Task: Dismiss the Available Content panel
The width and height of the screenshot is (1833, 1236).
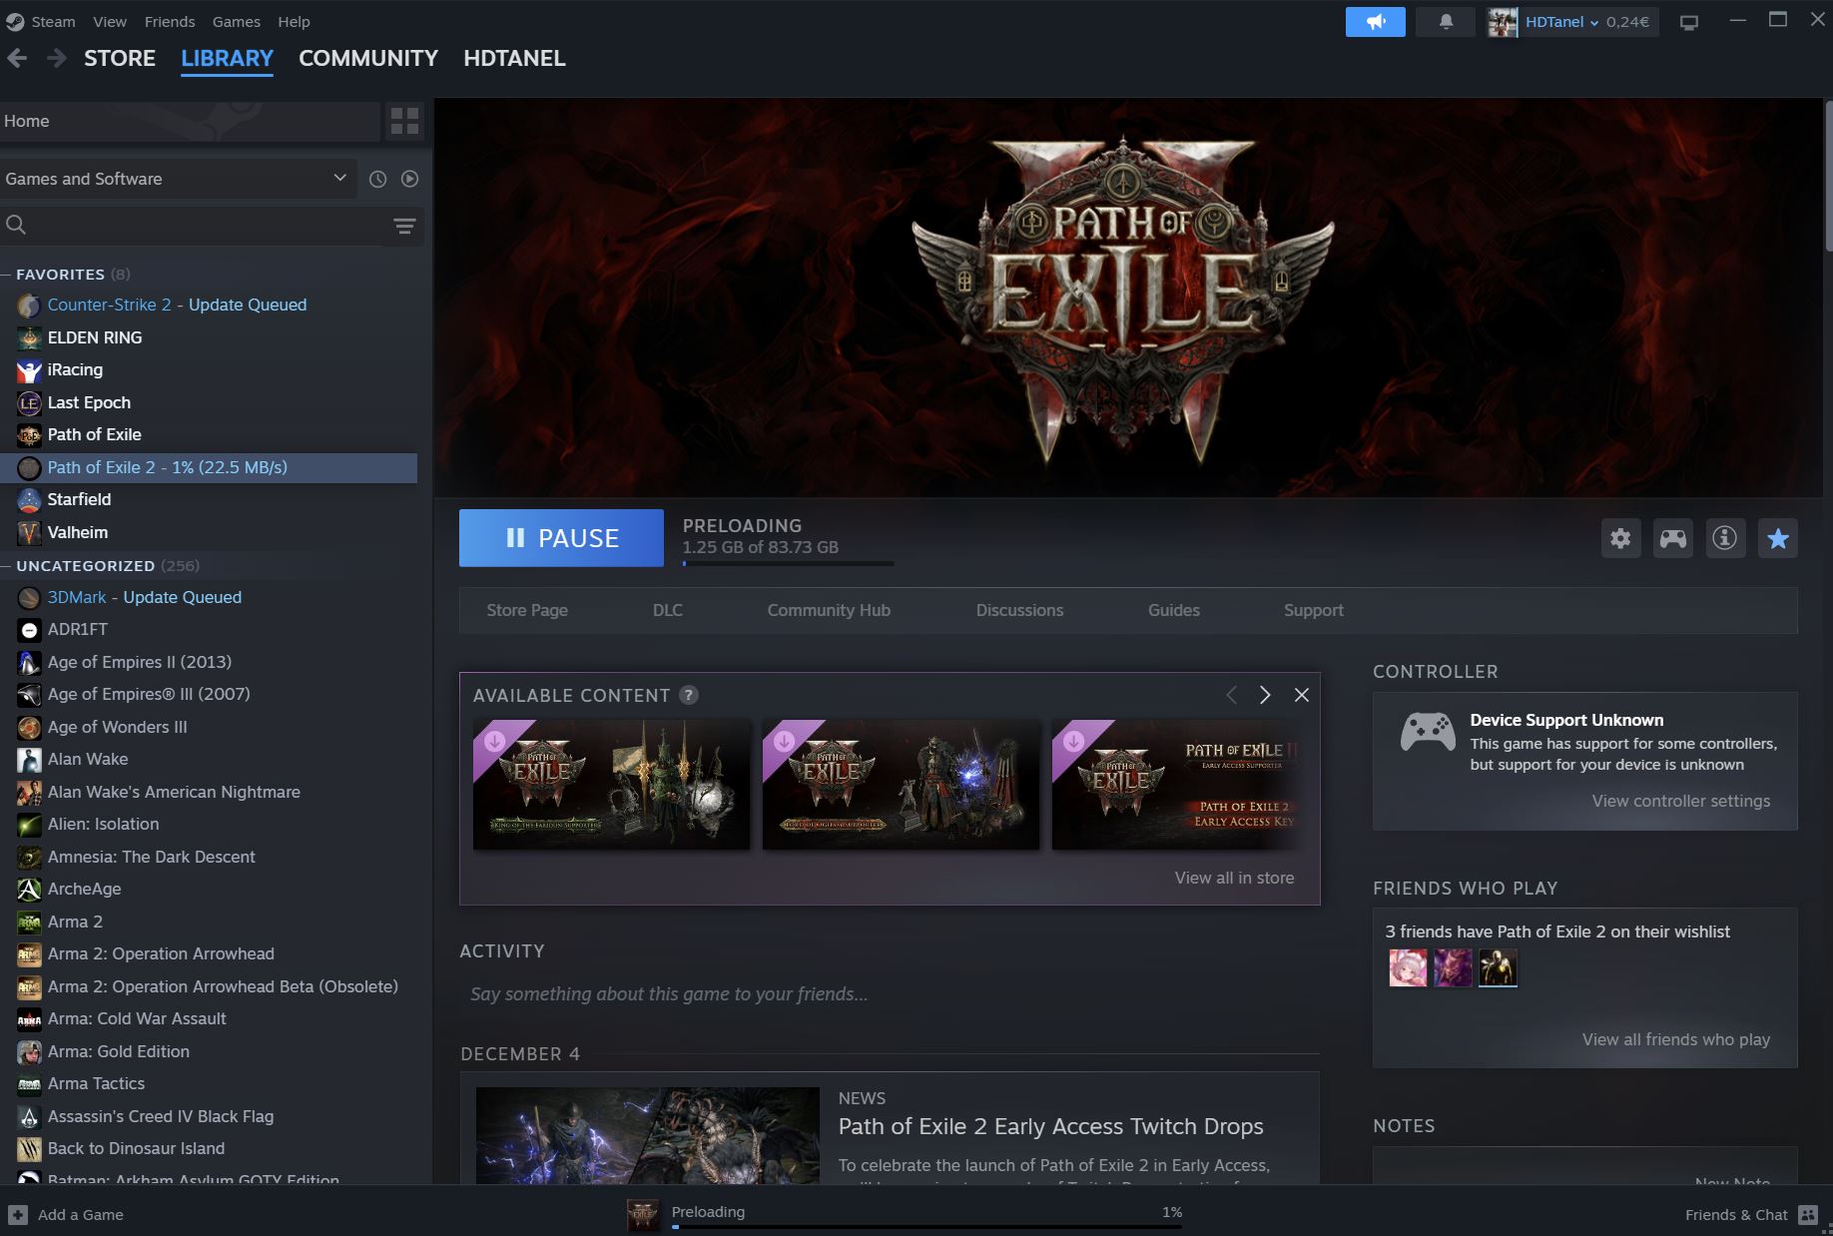Action: point(1302,695)
